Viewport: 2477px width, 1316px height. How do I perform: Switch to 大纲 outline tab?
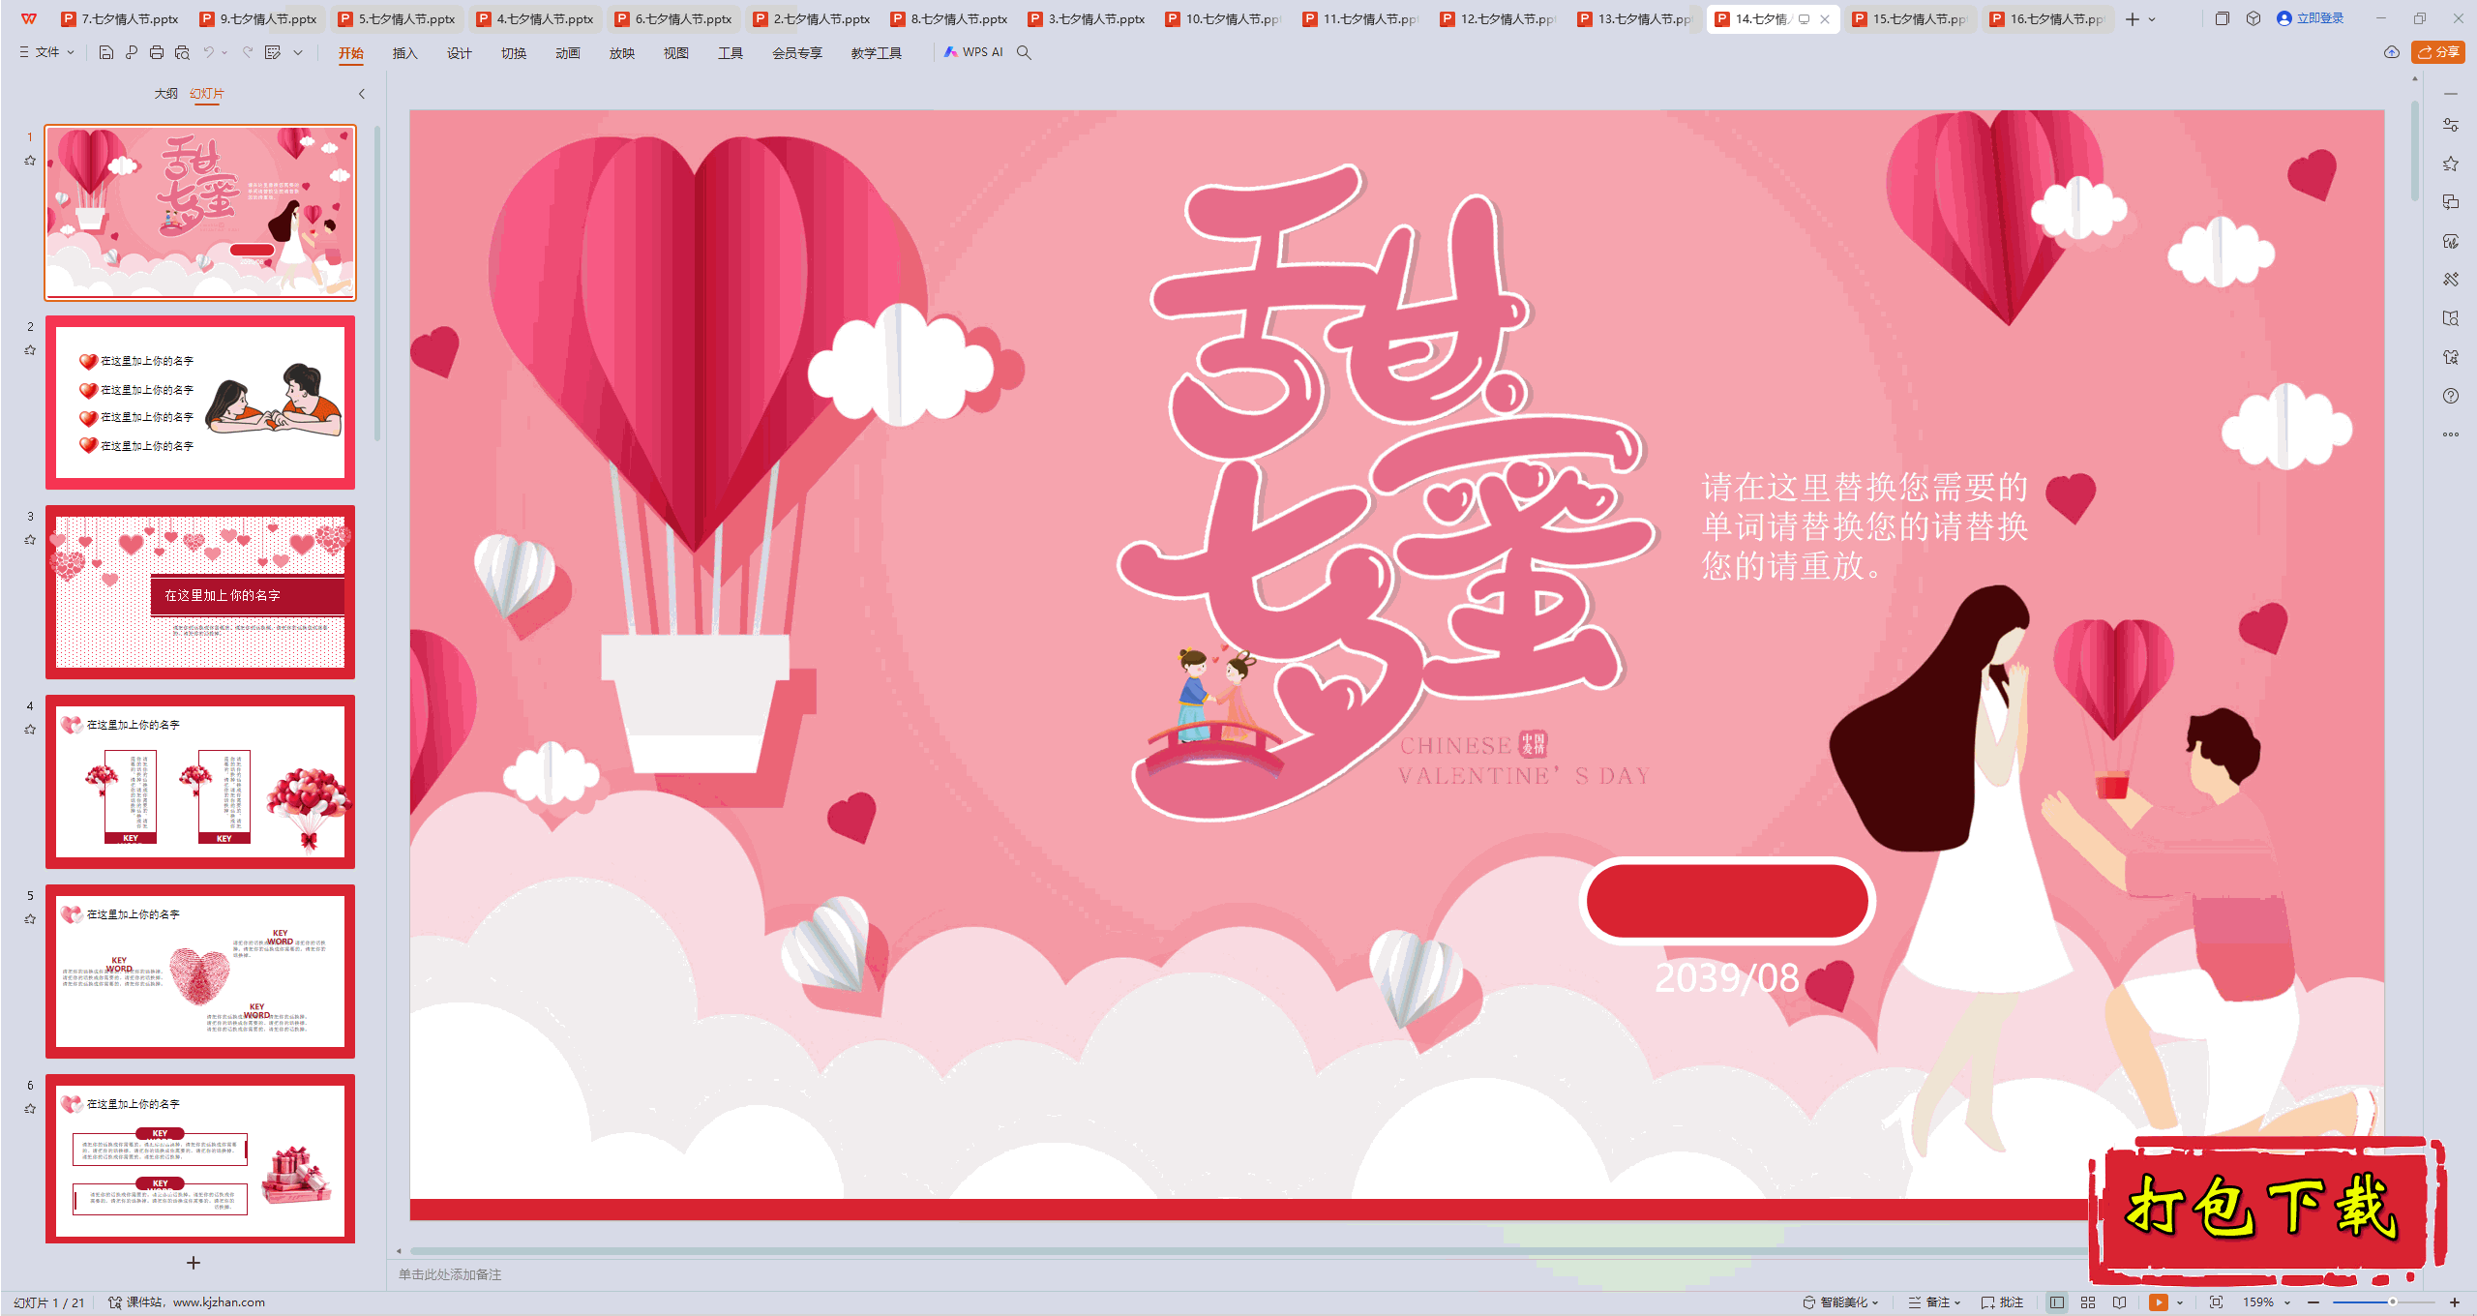[x=165, y=94]
